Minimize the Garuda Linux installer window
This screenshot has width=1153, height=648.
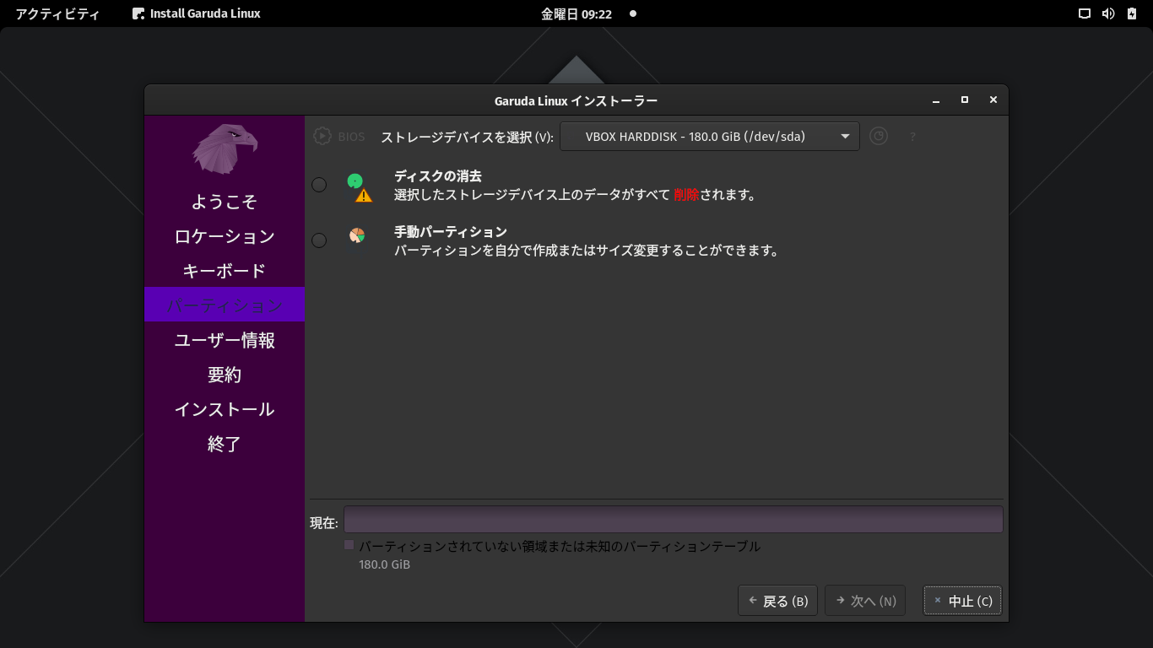tap(936, 100)
